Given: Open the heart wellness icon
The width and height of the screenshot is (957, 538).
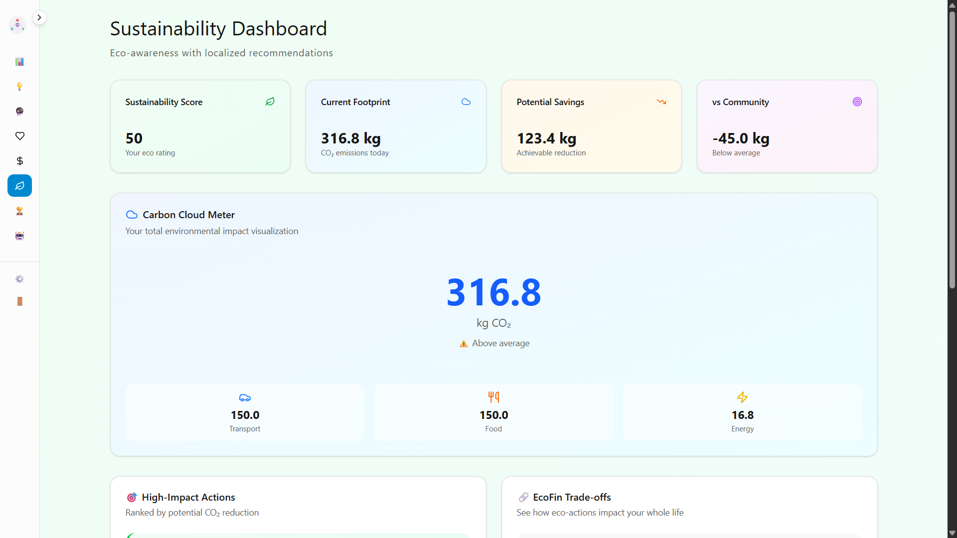Looking at the screenshot, I should point(19,136).
